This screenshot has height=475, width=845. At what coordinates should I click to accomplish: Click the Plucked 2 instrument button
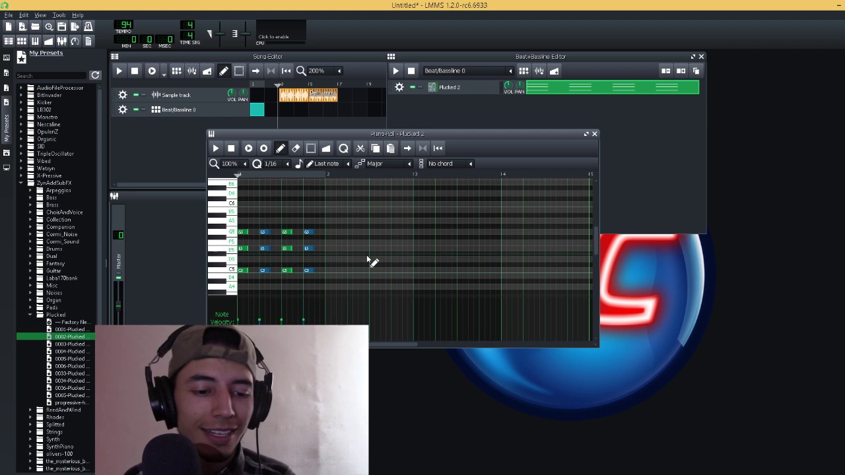point(465,87)
